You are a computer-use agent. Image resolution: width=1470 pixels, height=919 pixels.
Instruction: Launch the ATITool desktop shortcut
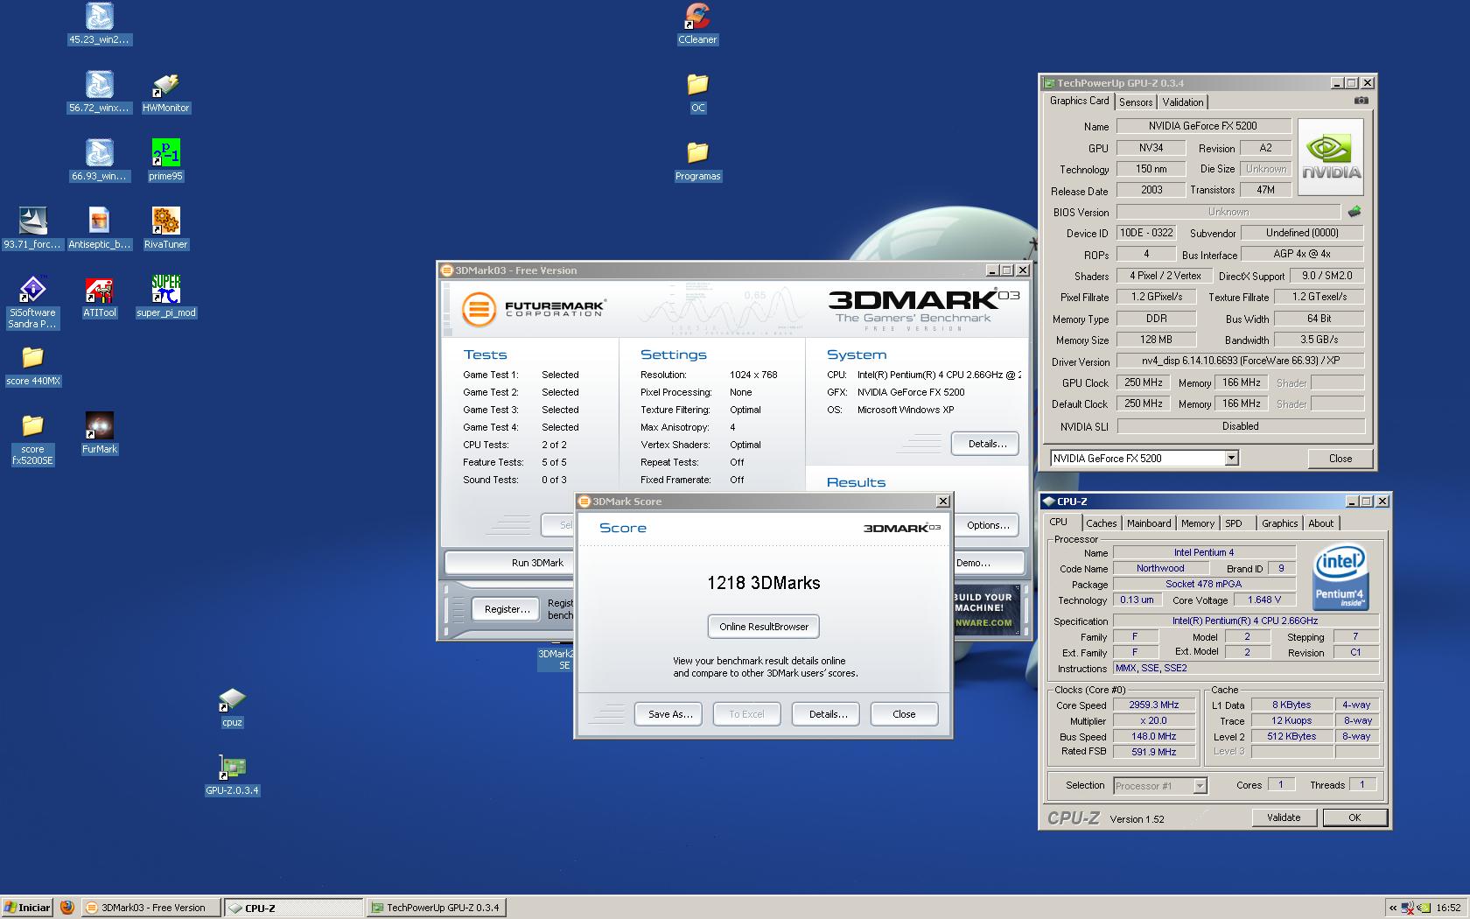[99, 297]
